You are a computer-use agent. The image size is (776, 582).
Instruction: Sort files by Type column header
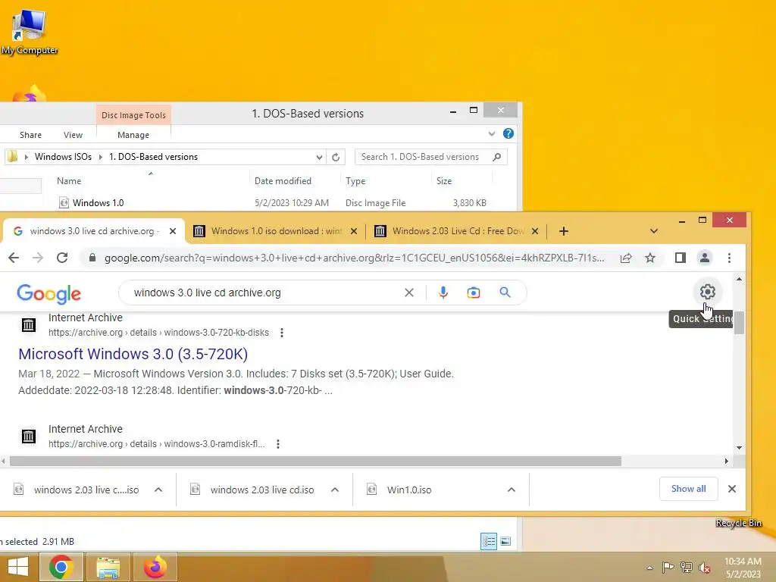pyautogui.click(x=355, y=181)
